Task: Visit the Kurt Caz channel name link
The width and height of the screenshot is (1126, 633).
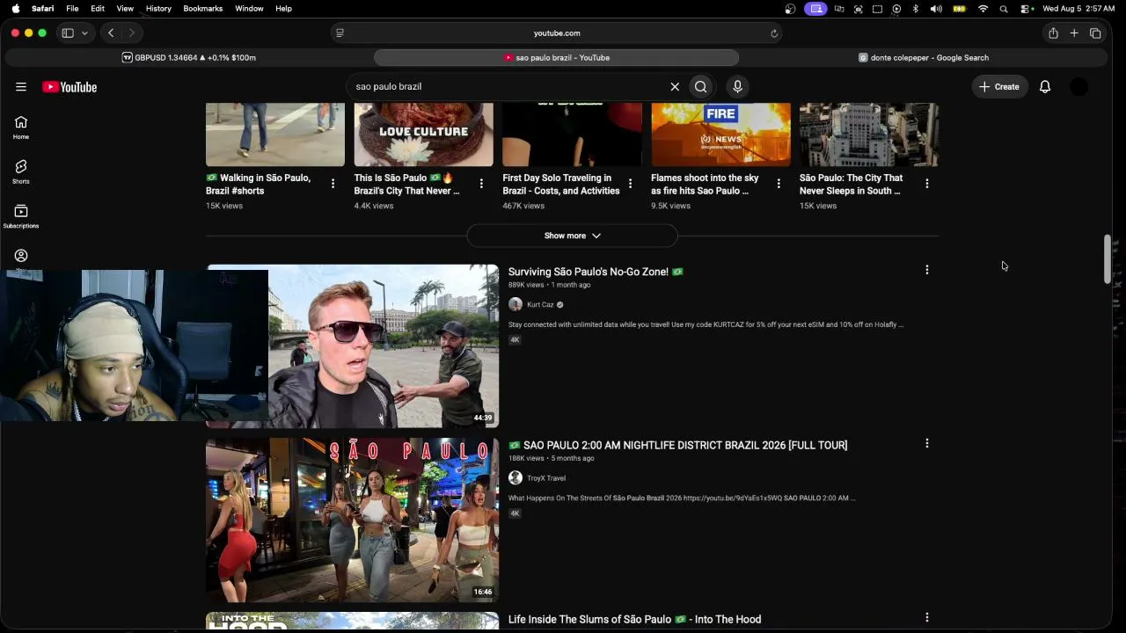Action: point(540,305)
